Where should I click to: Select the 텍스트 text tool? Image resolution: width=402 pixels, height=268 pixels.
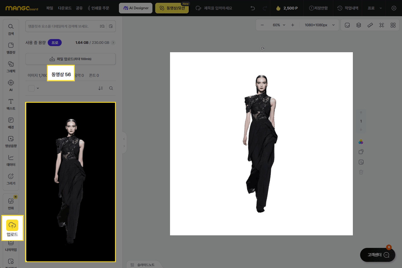[x=11, y=104]
